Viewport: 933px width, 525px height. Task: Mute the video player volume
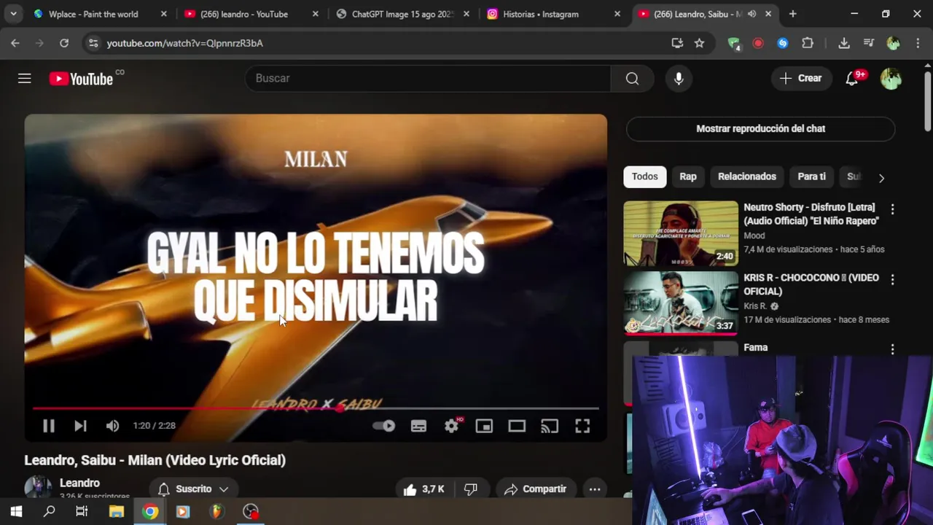112,426
